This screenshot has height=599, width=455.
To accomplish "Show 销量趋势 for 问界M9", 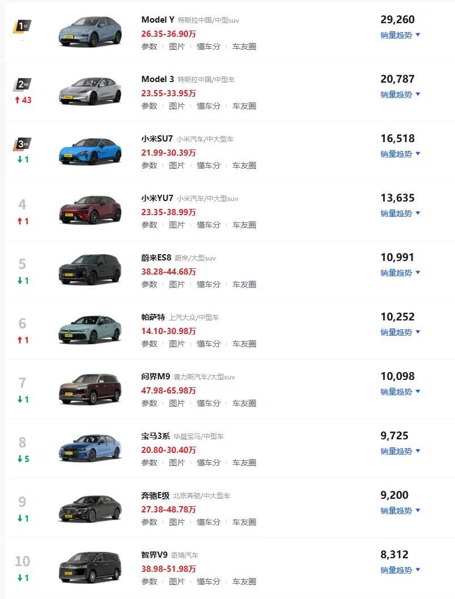I will pos(401,392).
